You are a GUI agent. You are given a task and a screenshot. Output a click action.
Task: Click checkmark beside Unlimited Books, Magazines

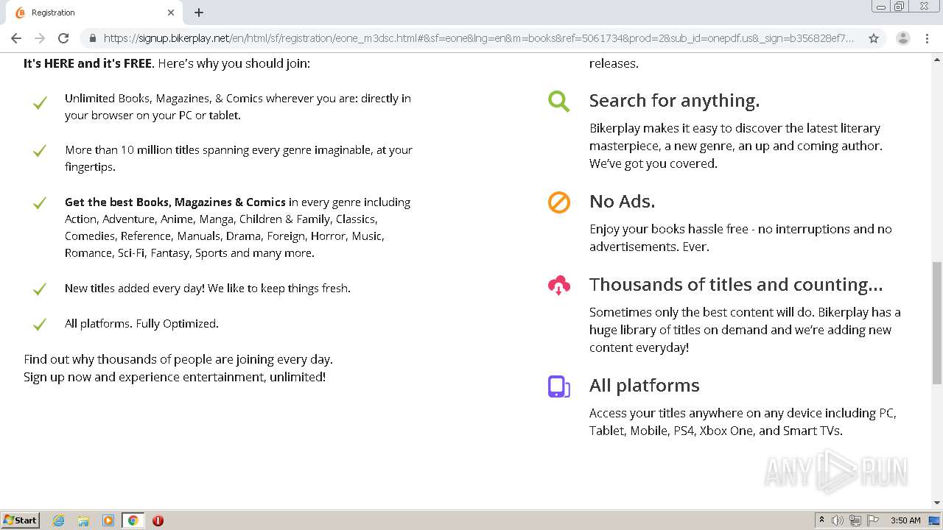(40, 103)
